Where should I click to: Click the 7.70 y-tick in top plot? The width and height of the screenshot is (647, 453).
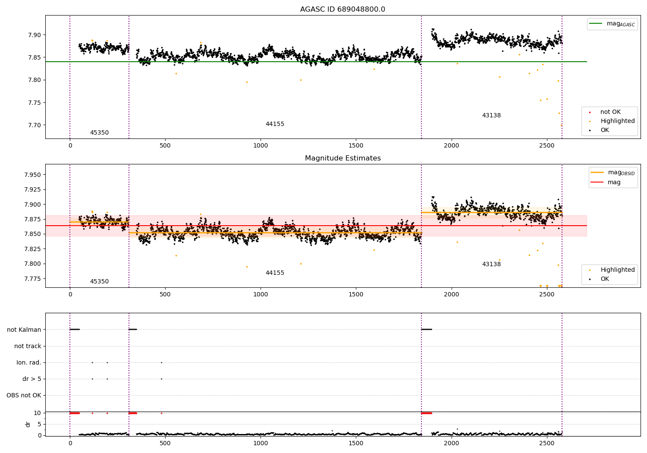(x=35, y=125)
